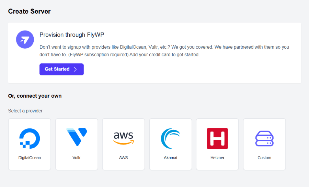Click the Custom label text
The image size is (309, 187).
pyautogui.click(x=264, y=158)
